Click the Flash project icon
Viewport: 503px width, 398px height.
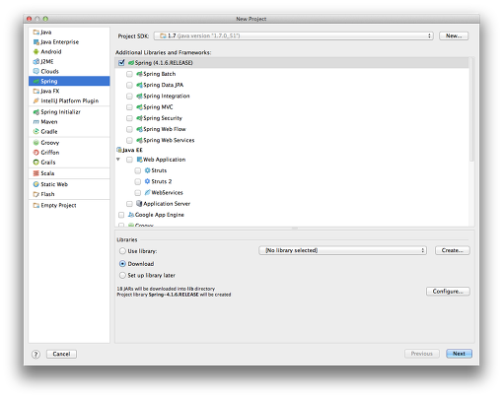point(36,194)
